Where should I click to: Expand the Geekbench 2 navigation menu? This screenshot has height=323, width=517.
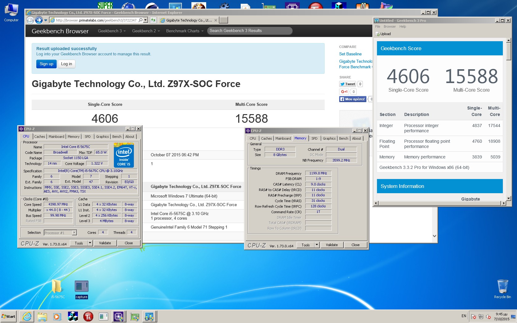pyautogui.click(x=146, y=31)
